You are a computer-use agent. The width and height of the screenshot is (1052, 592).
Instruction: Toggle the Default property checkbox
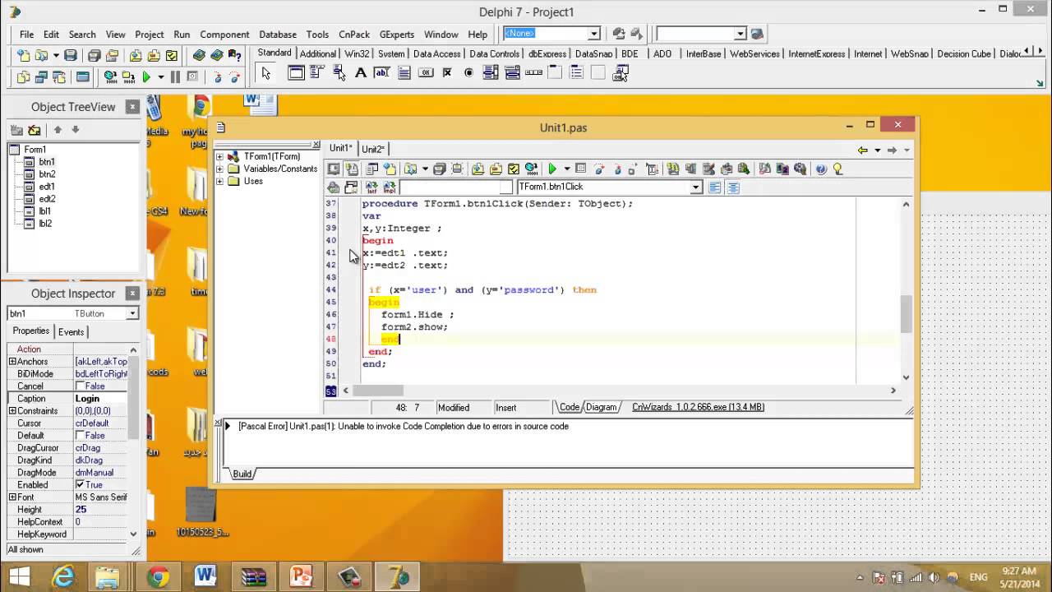[80, 436]
